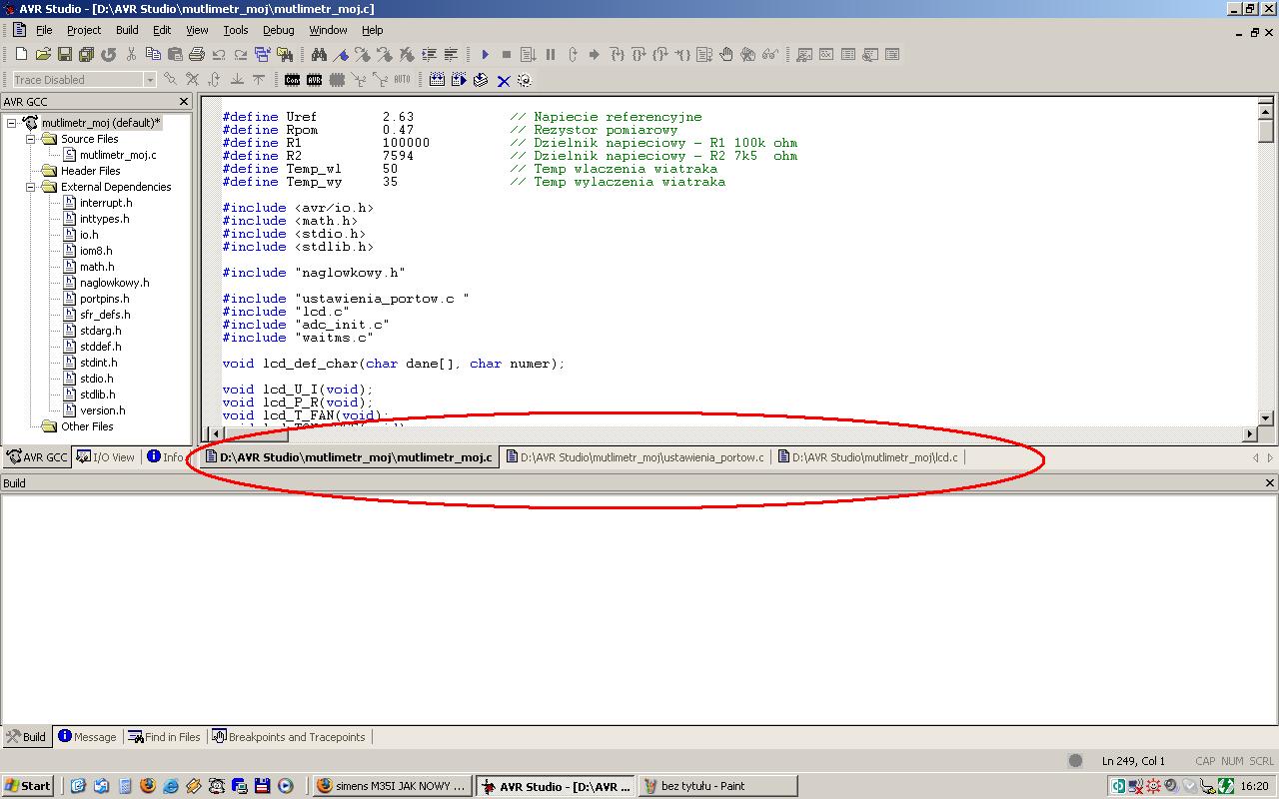The image size is (1279, 799).
Task: Toggle bookmark with the blue flag icon
Action: 341,54
